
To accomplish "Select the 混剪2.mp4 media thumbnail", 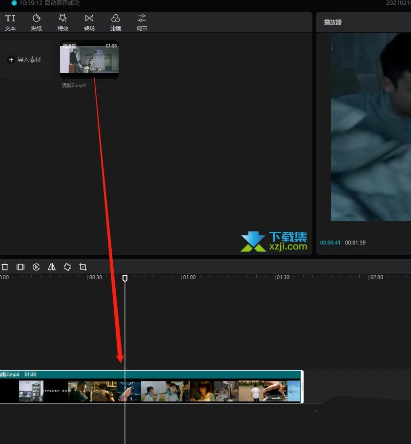I will click(x=89, y=60).
